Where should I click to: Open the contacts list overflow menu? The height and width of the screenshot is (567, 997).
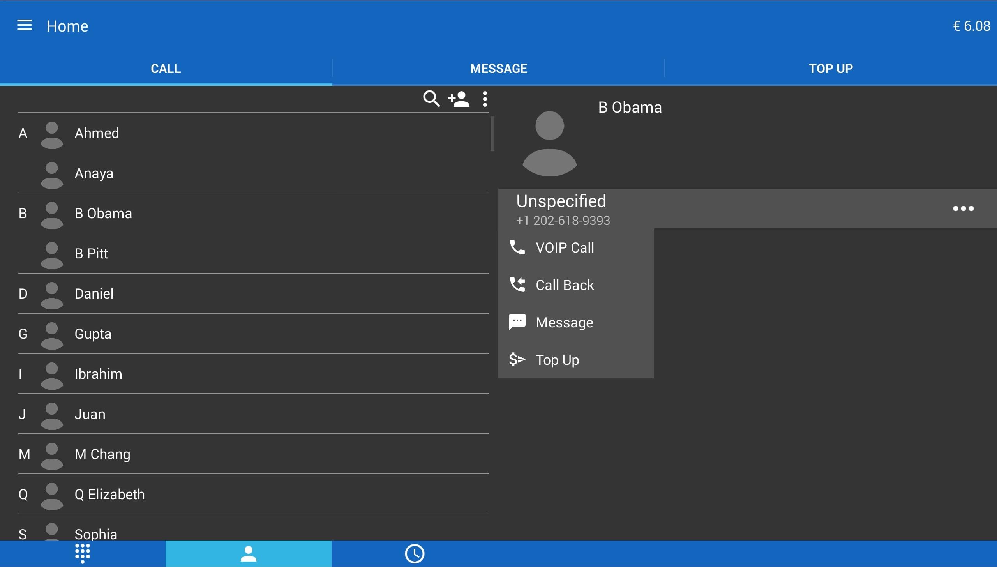click(x=485, y=99)
